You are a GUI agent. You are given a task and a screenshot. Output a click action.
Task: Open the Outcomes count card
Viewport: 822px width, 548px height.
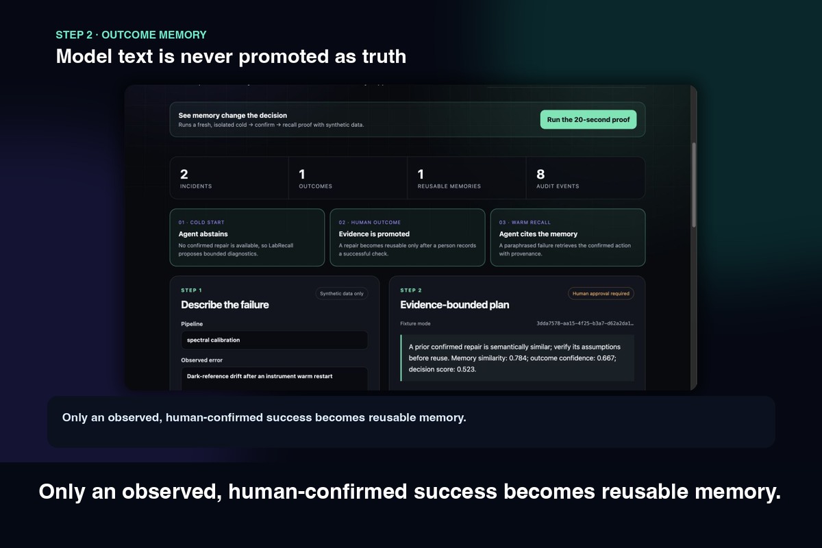[348, 178]
